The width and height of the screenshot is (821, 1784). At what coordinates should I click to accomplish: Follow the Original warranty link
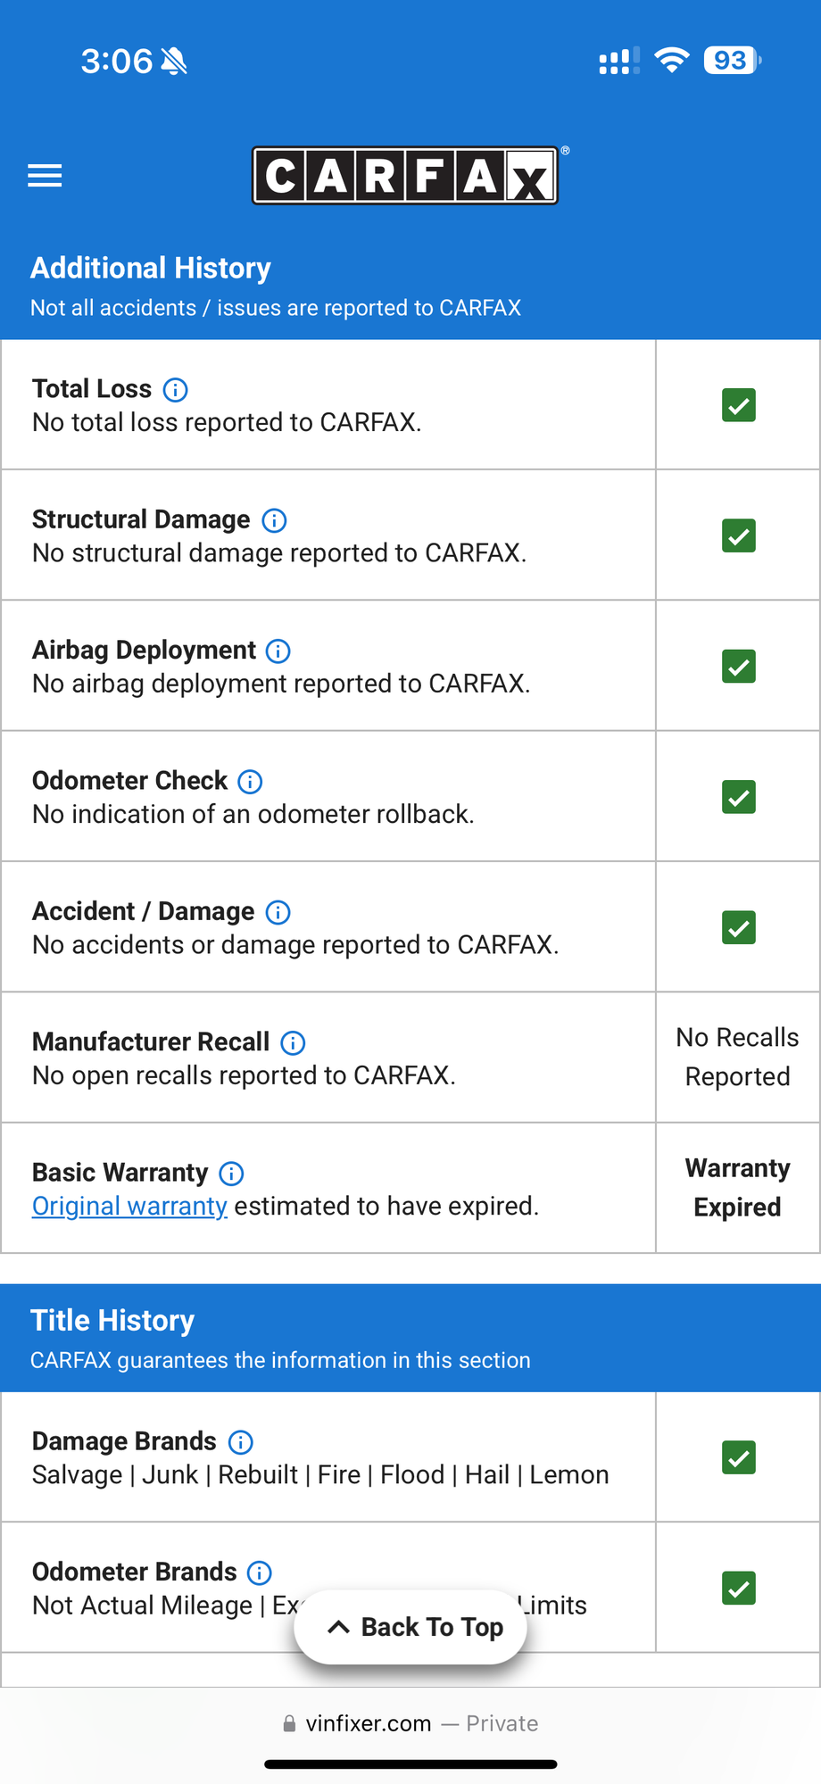click(x=129, y=1207)
